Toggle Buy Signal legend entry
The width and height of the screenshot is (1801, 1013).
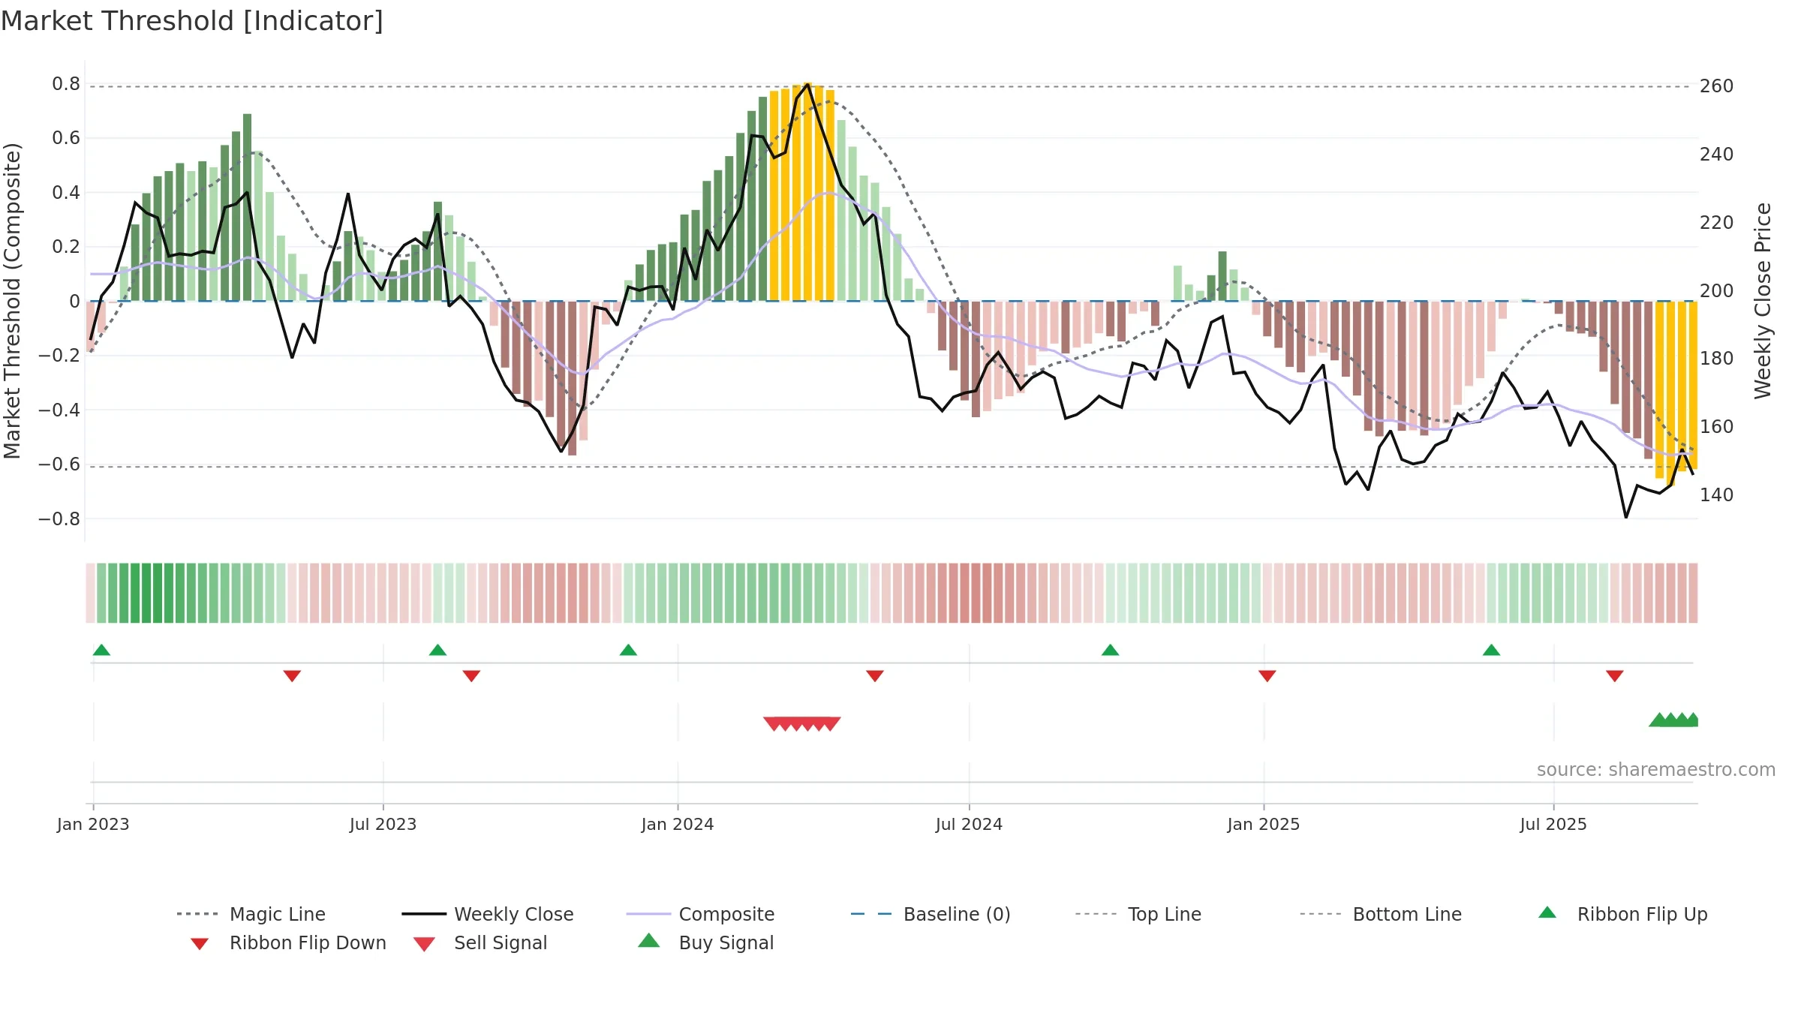[x=705, y=942]
